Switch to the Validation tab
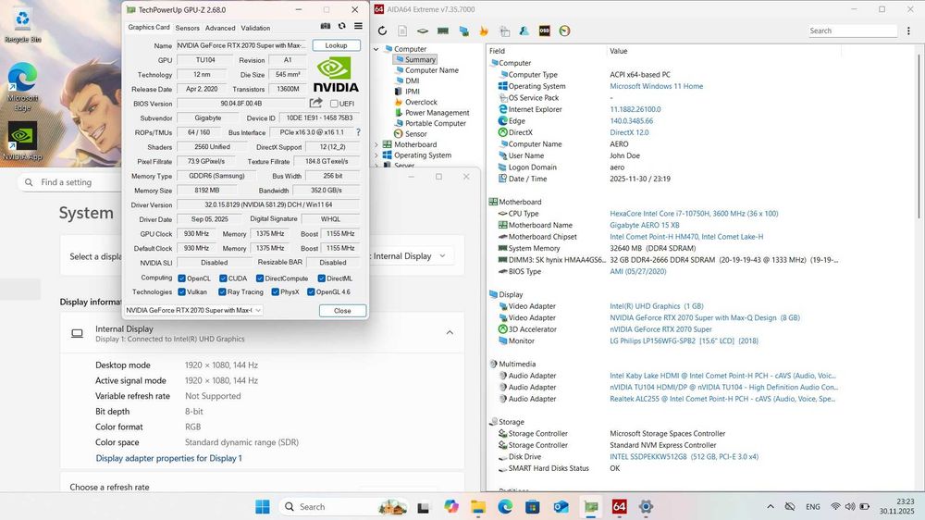The width and height of the screenshot is (925, 520). click(x=255, y=28)
